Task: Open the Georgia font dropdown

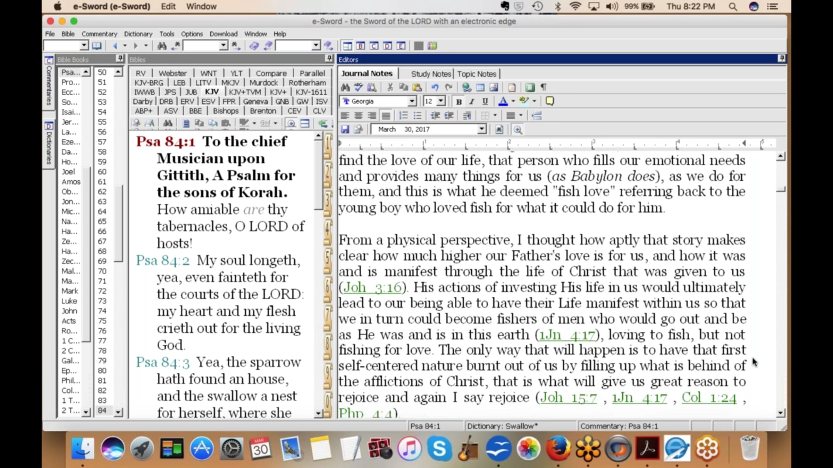Action: (x=412, y=101)
